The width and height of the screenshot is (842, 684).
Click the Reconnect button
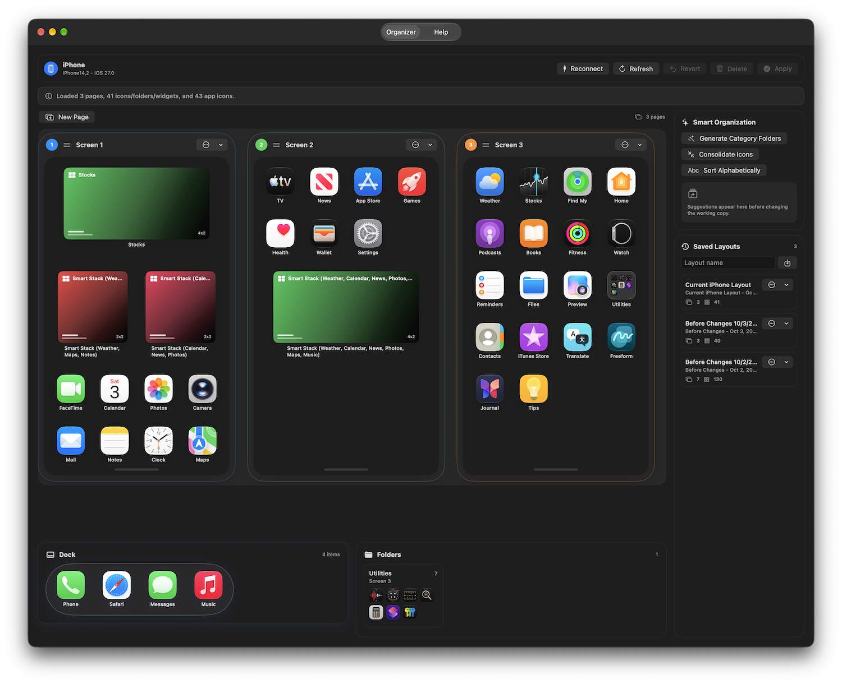coord(583,69)
